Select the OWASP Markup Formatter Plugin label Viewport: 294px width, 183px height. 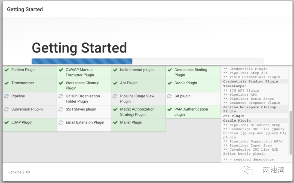point(80,72)
